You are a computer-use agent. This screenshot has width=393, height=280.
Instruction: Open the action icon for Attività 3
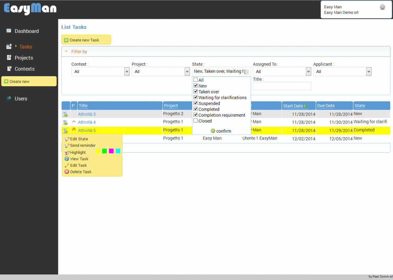[x=65, y=114]
